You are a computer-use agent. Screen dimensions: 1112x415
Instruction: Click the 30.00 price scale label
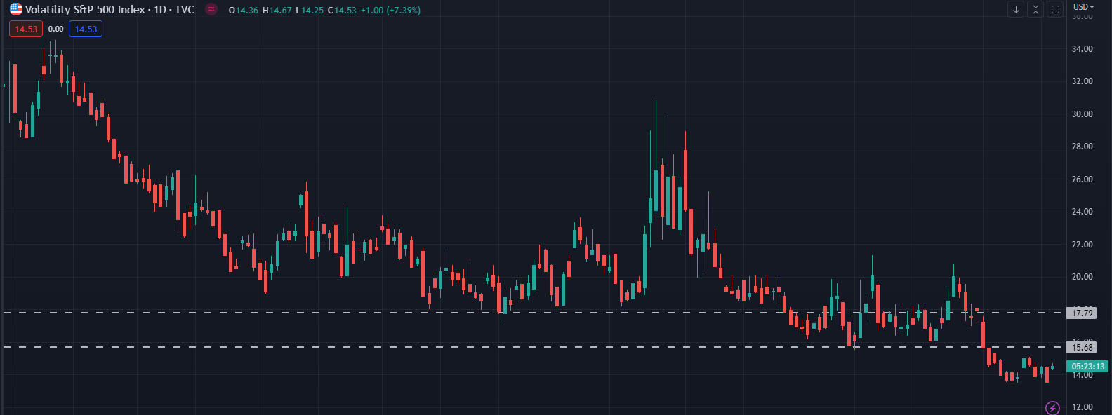tap(1082, 114)
